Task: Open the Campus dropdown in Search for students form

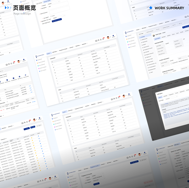Action: click(185, 151)
